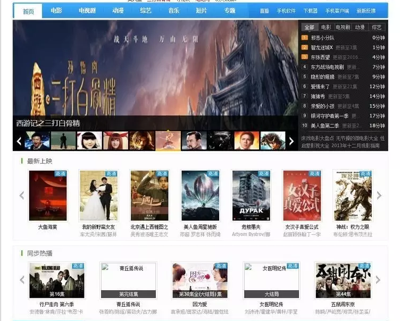The width and height of the screenshot is (400, 321).
Task: Select the 全部 tab in ranking panel
Action: point(309,27)
